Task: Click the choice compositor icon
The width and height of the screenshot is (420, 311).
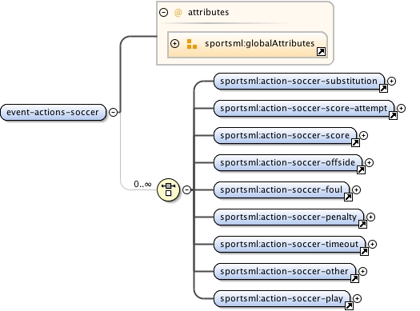Action: [168, 189]
